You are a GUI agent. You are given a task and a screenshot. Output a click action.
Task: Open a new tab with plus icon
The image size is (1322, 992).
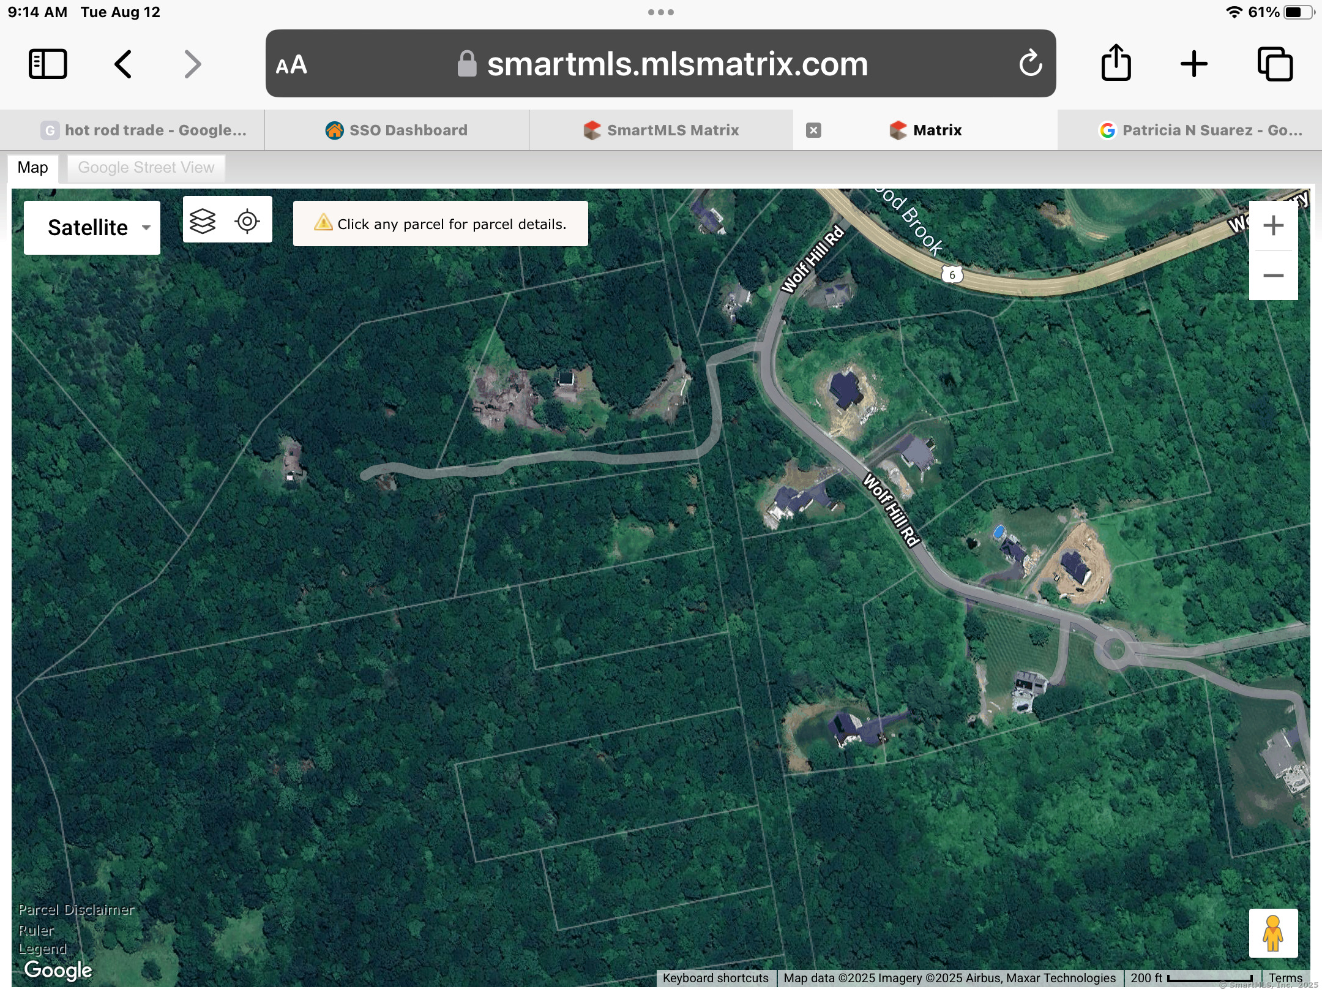[1194, 64]
